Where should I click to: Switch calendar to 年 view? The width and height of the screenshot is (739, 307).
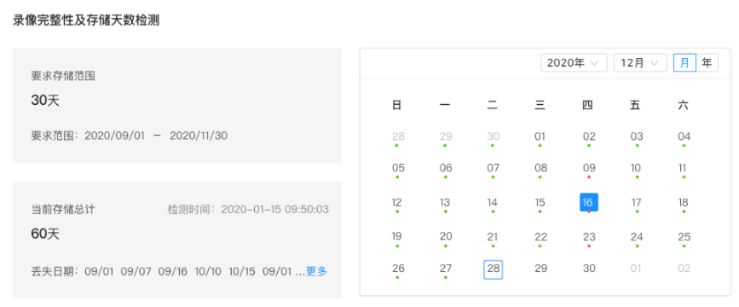click(x=707, y=63)
